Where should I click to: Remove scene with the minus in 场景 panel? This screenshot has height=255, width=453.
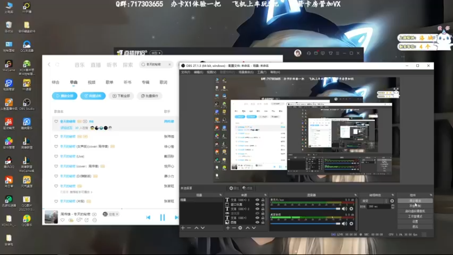(189, 228)
